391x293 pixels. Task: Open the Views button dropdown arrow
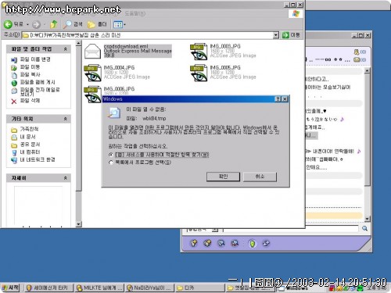pos(124,25)
